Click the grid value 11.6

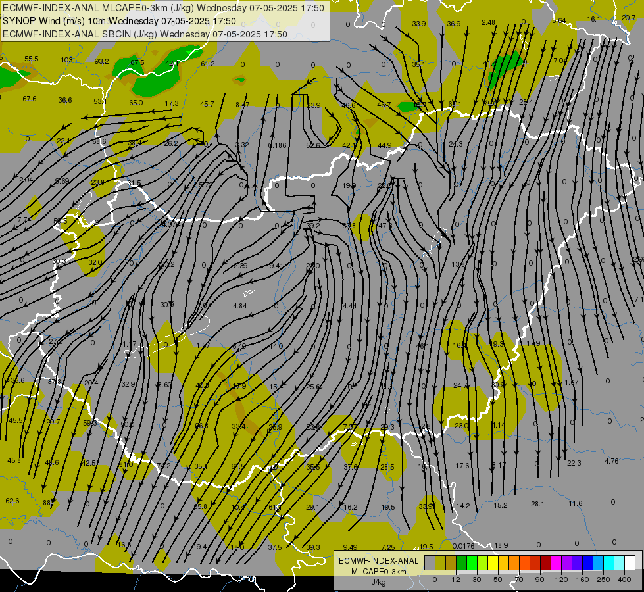click(x=576, y=503)
